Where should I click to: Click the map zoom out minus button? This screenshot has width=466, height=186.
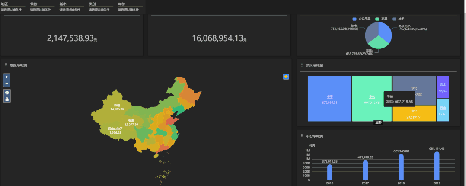point(7,83)
